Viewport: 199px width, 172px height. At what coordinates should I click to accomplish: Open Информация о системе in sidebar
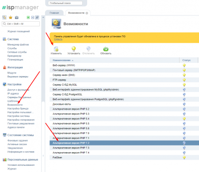(x=21, y=152)
